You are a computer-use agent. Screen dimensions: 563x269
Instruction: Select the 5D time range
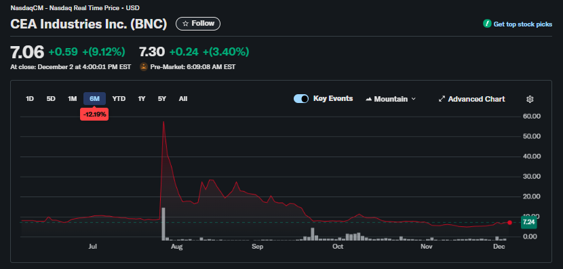pyautogui.click(x=51, y=99)
